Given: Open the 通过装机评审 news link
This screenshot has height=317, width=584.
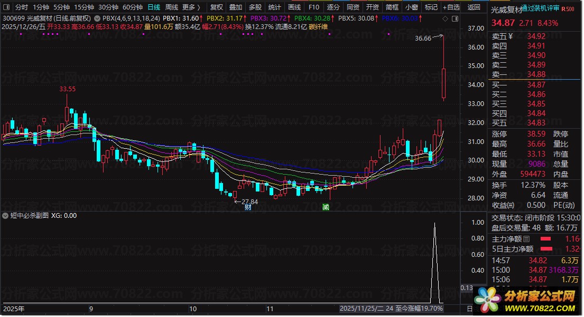Looking at the screenshot, I should (540, 8).
